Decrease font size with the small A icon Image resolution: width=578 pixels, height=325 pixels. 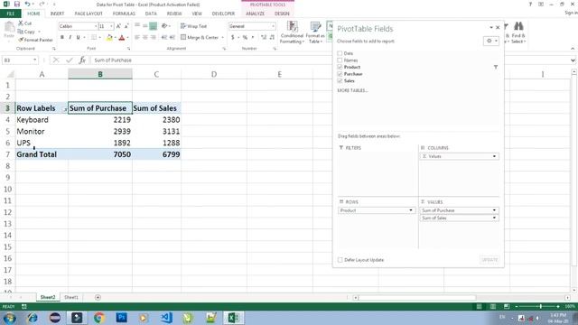click(126, 26)
